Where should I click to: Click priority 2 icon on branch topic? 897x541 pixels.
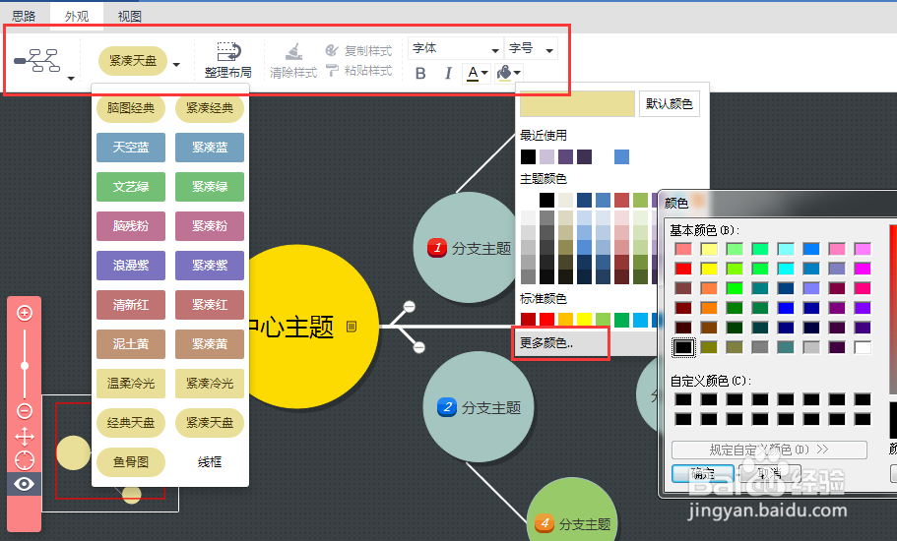(447, 407)
